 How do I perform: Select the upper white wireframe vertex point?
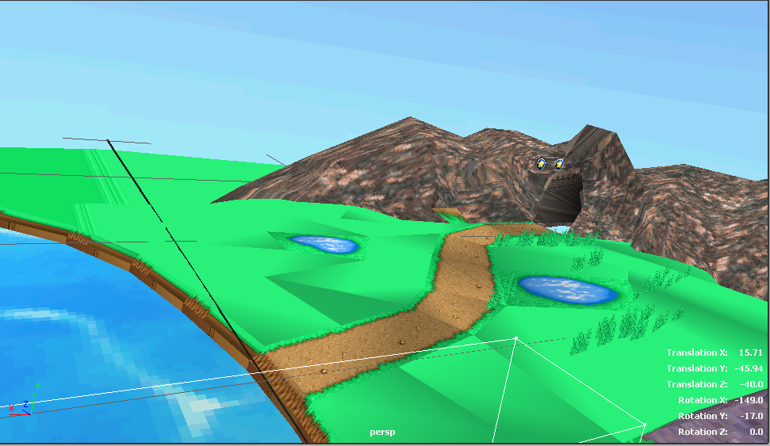click(516, 339)
